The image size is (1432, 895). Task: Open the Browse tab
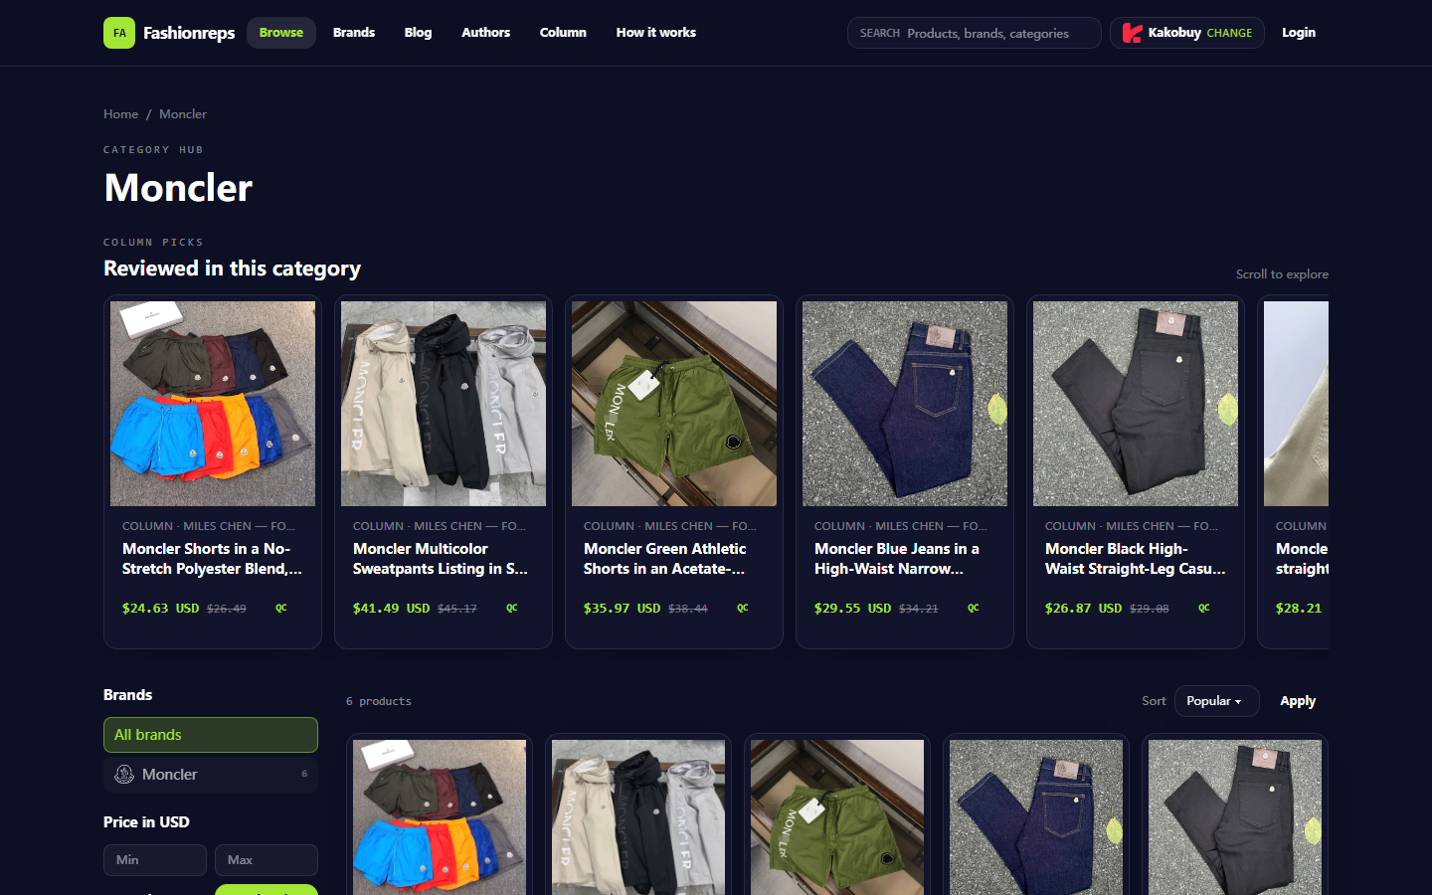point(281,33)
